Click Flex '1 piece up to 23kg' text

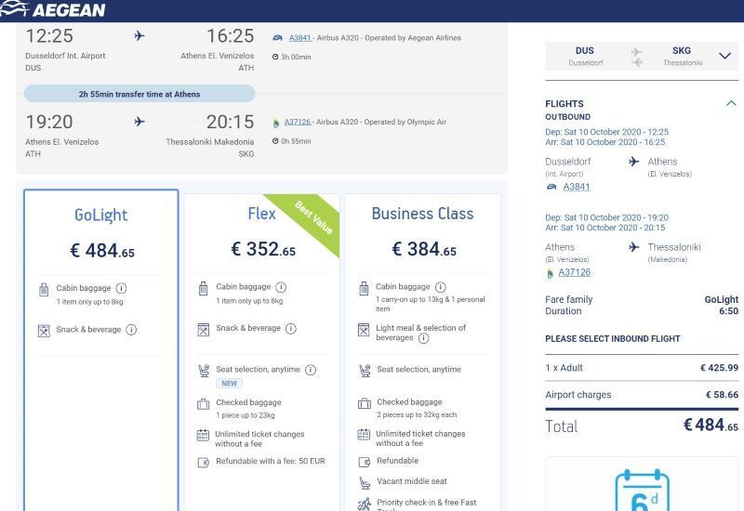(246, 415)
